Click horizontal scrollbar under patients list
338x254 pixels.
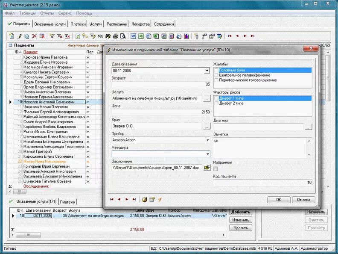point(20,192)
